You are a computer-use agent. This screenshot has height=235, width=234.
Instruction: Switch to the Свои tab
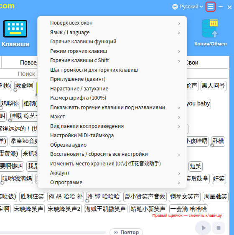(x=208, y=62)
